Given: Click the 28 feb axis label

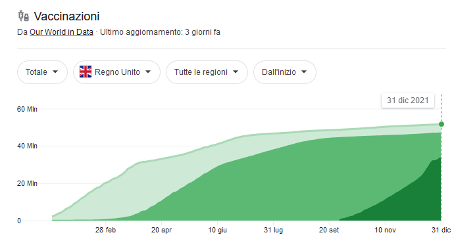Looking at the screenshot, I should (105, 230).
